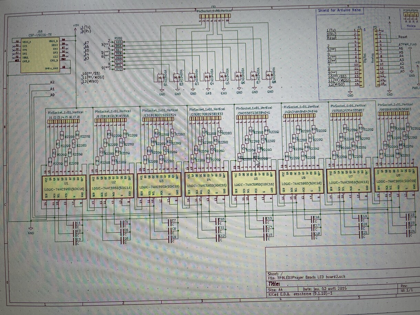
Task: Click the 'Id: 1/1' sheet number text
Action: click(x=407, y=290)
